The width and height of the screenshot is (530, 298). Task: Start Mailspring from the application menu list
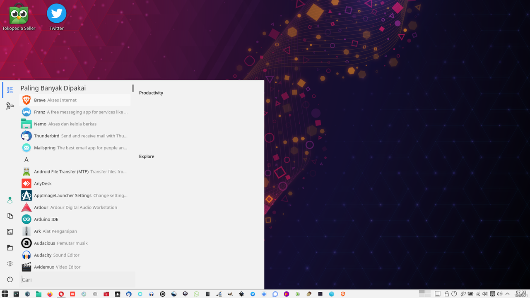(75, 148)
